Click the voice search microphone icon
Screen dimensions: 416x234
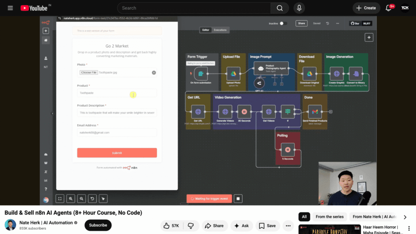pos(299,8)
